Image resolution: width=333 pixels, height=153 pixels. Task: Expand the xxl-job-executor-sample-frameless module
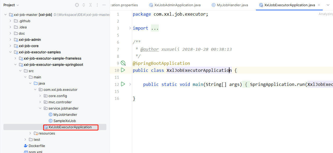[15, 58]
